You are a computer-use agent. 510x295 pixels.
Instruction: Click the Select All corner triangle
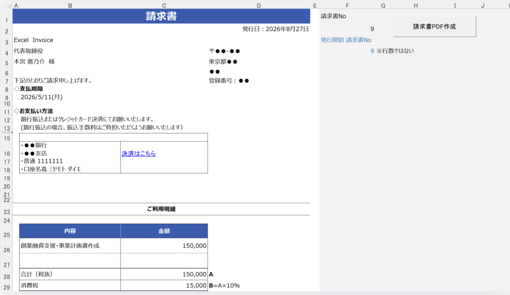(x=9, y=5)
